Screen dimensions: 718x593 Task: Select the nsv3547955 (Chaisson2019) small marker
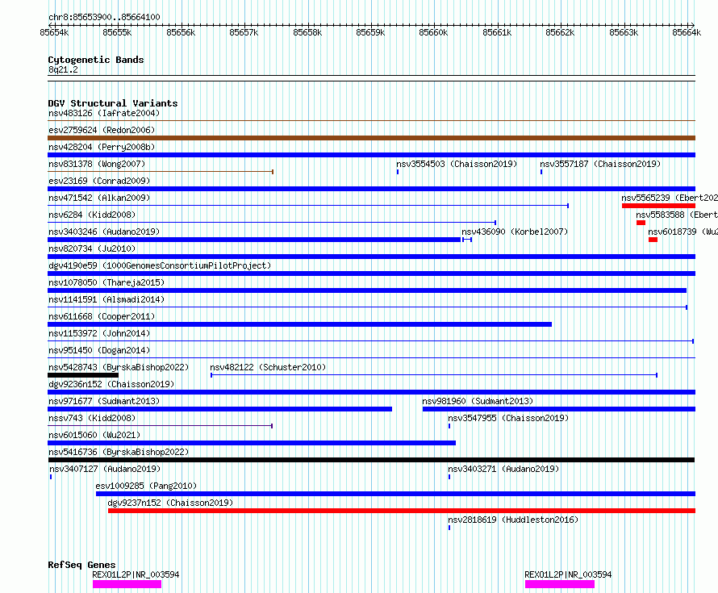click(x=449, y=426)
